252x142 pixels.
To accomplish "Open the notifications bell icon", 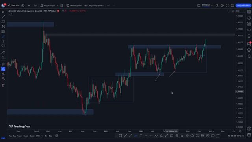I will (x=249, y=56).
